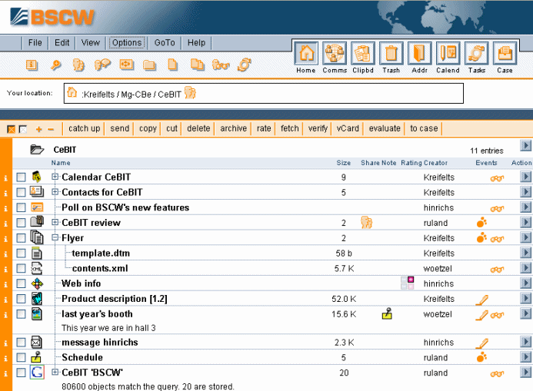Viewport: 533px width, 391px height.
Task: Open action menu arrow for Product description
Action: click(525, 299)
